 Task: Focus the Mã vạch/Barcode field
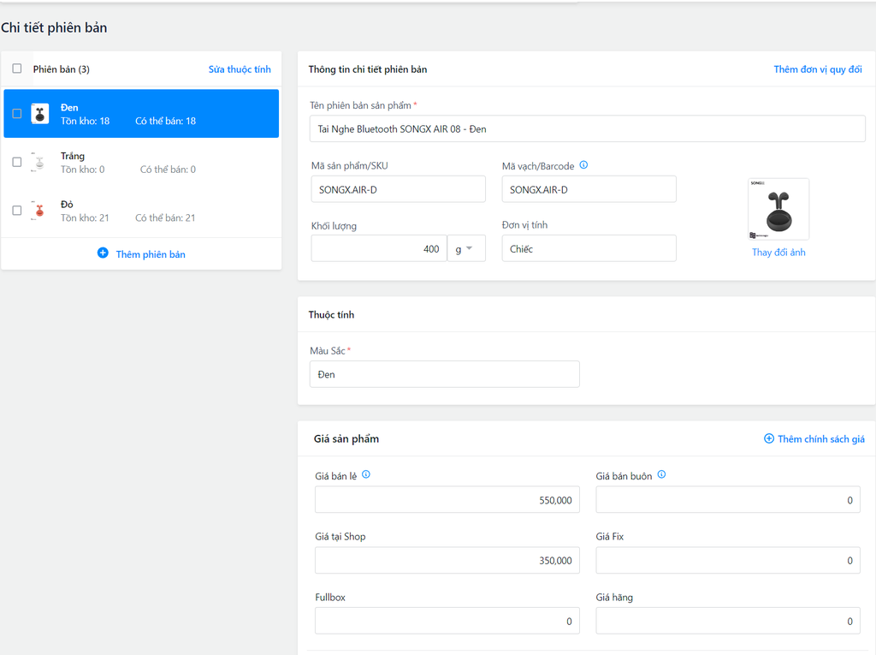pos(589,189)
